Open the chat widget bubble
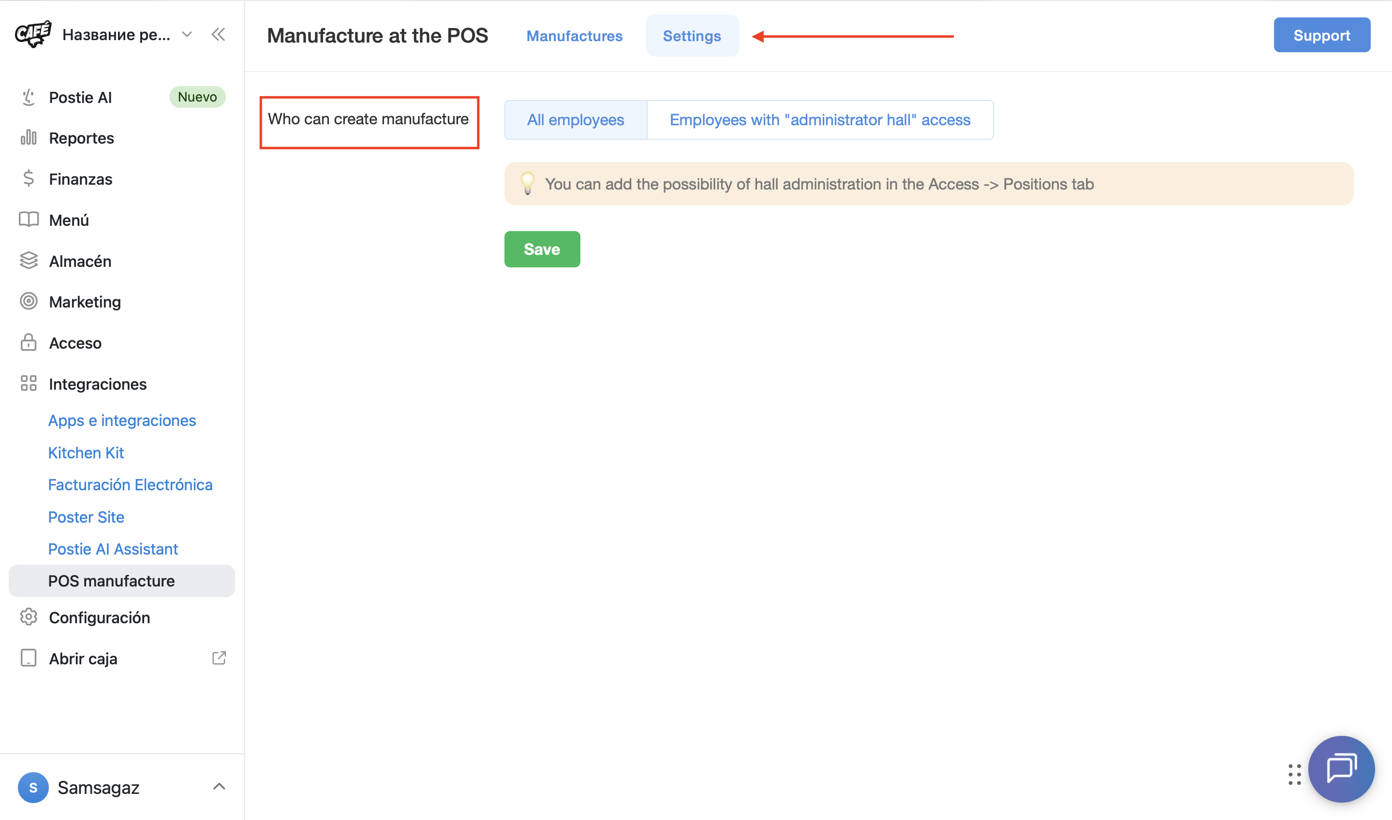Viewport: 1392px width, 820px height. 1341,769
